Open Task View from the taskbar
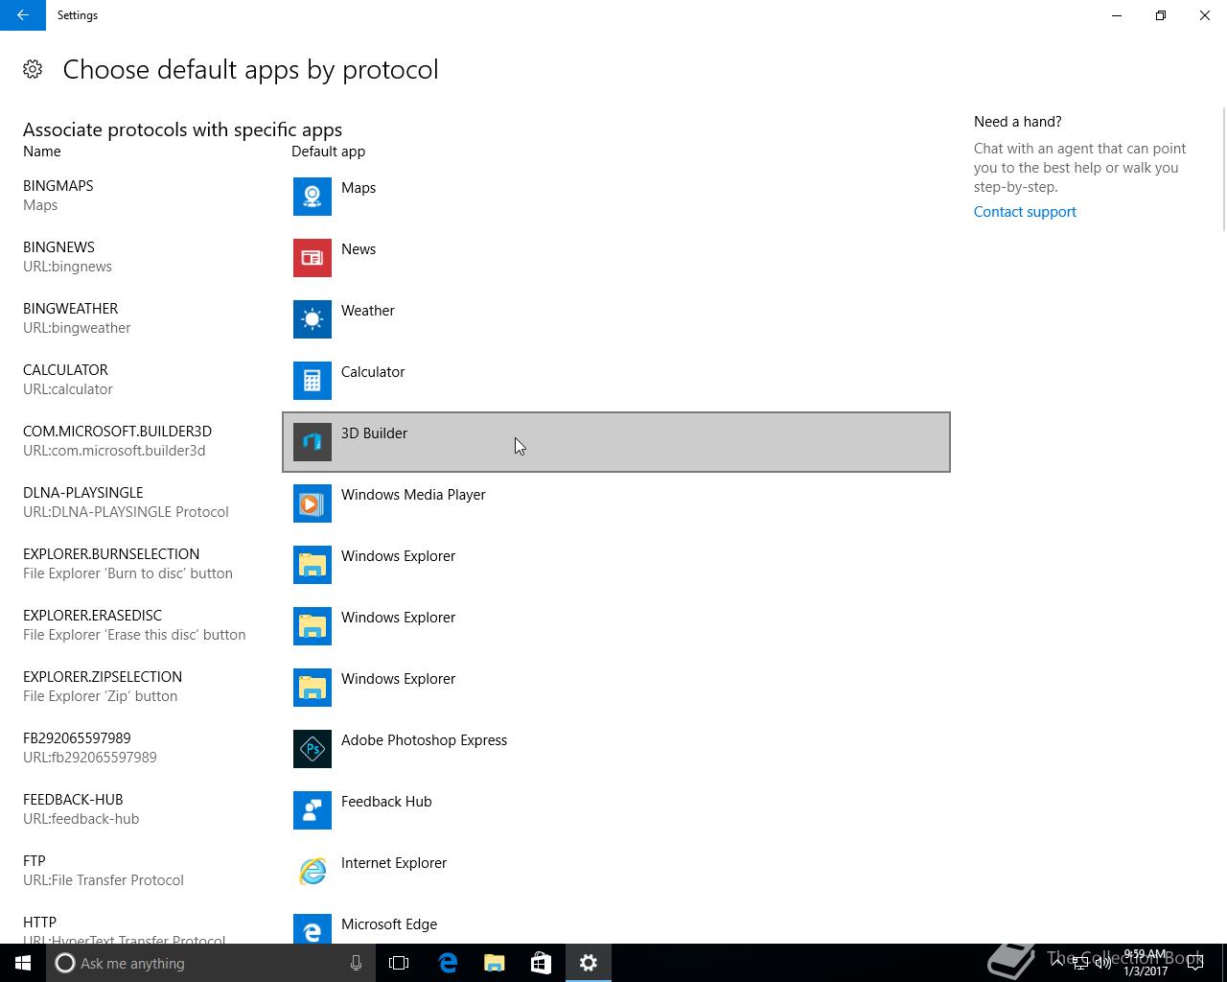The image size is (1227, 982). [399, 963]
